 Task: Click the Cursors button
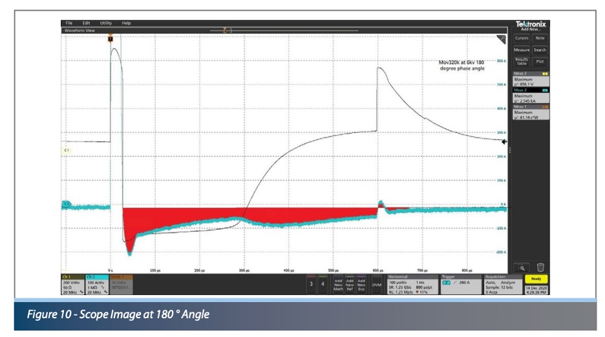click(522, 38)
